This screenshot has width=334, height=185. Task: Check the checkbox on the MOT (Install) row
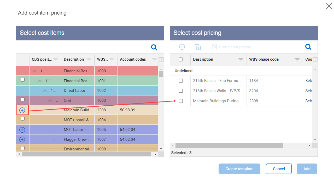coord(22,119)
